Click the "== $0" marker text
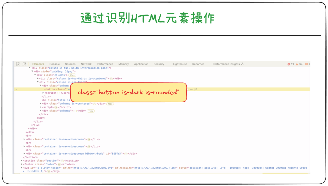Image resolution: width=328 pixels, height=186 pixels. point(193,89)
